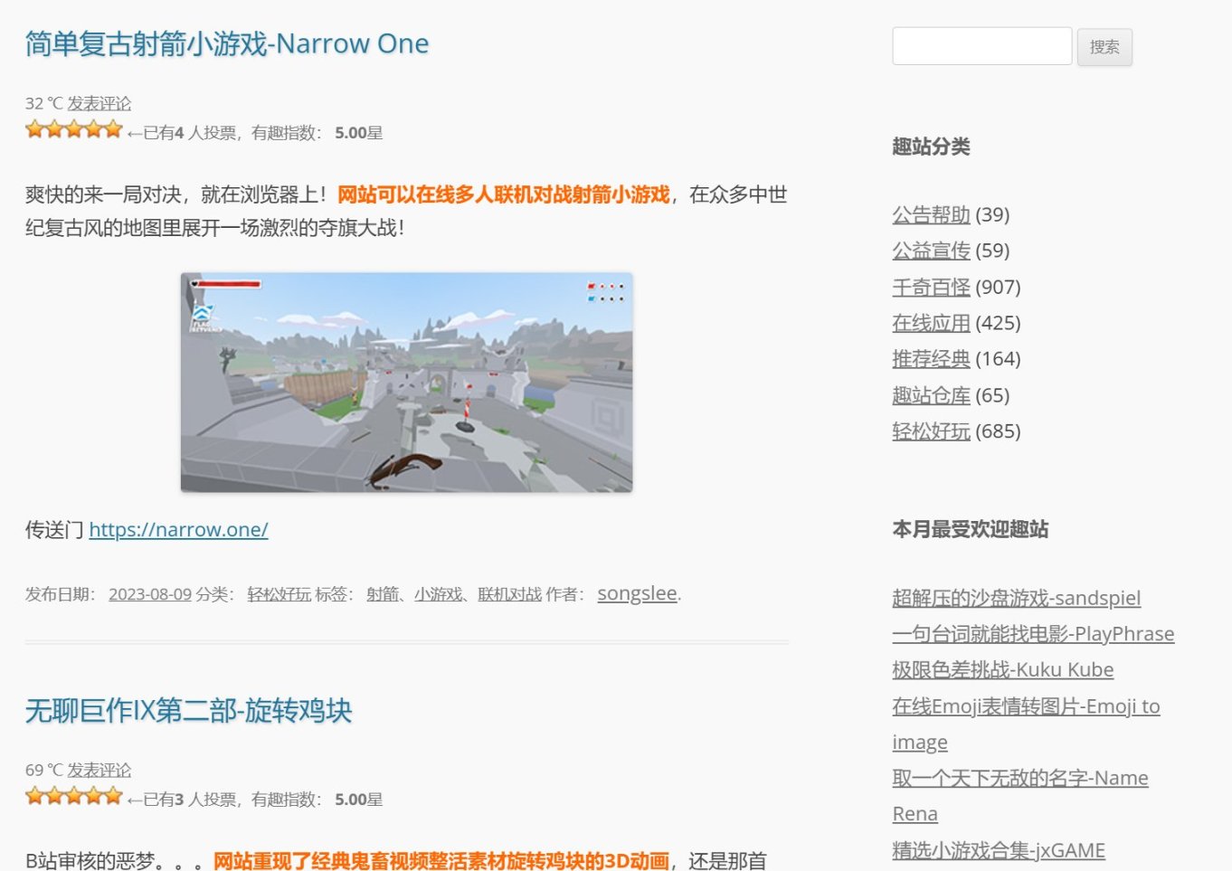Open the 在线应用 category
This screenshot has width=1232, height=871.
931,323
